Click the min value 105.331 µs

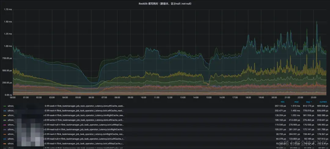pos(280,129)
